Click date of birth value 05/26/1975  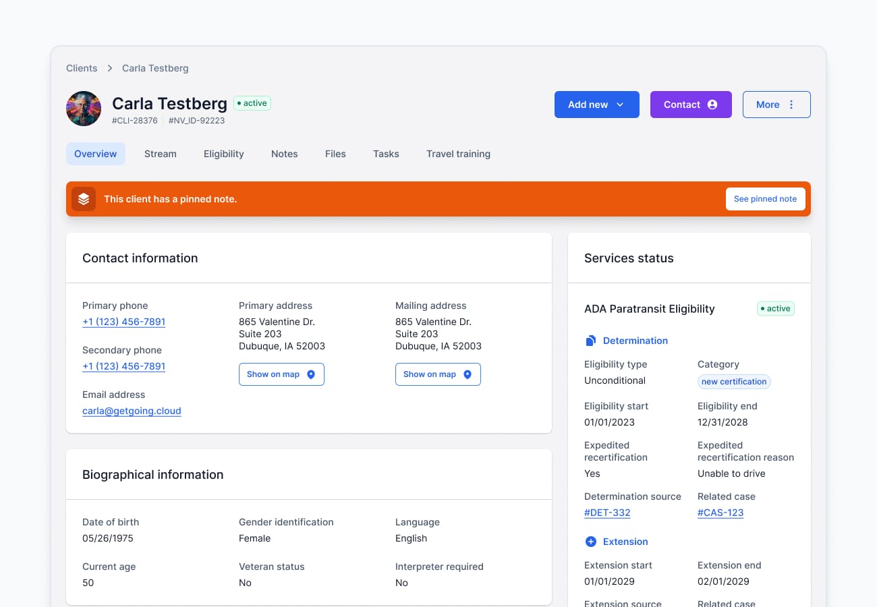[108, 538]
